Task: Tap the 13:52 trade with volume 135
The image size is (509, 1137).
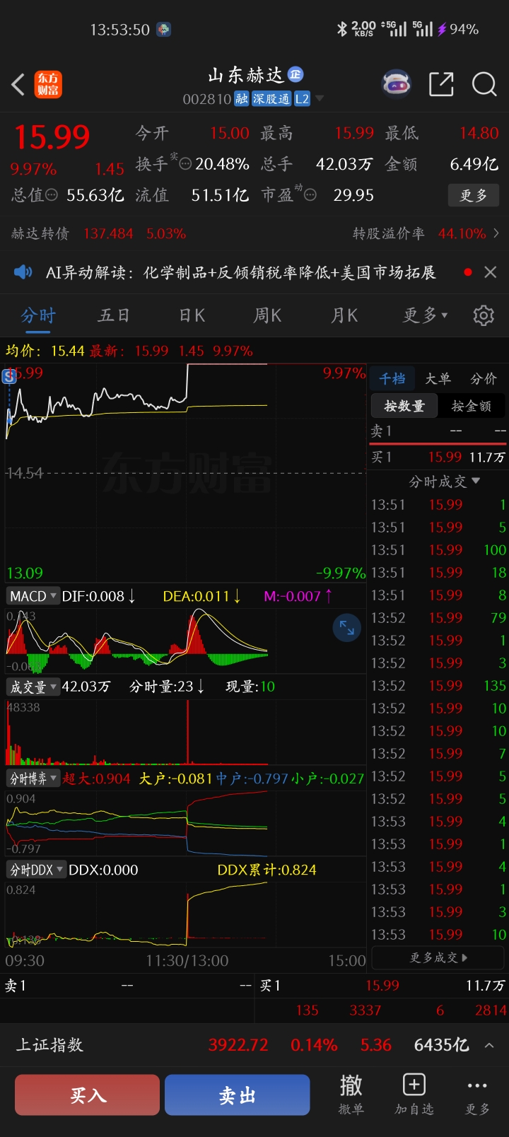Action: (x=438, y=685)
